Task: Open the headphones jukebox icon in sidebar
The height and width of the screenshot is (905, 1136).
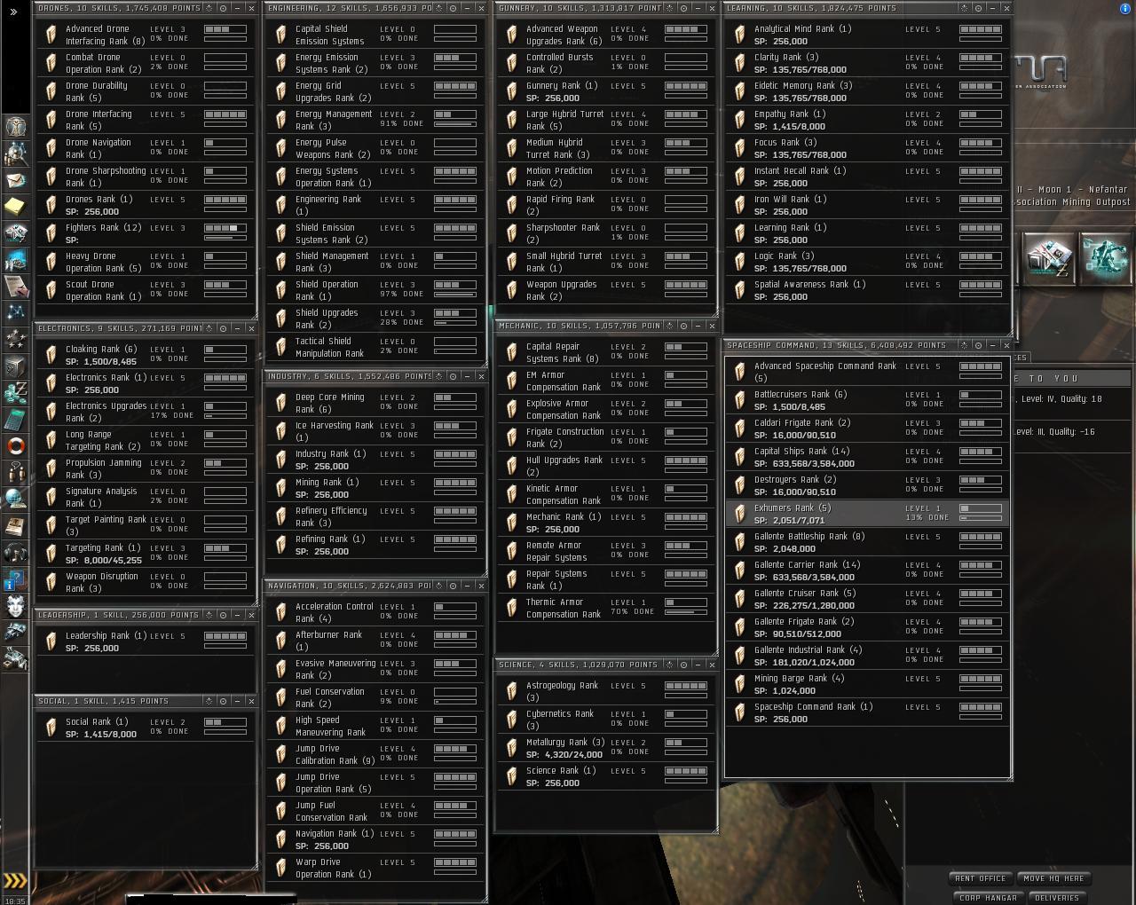Action: 15,553
